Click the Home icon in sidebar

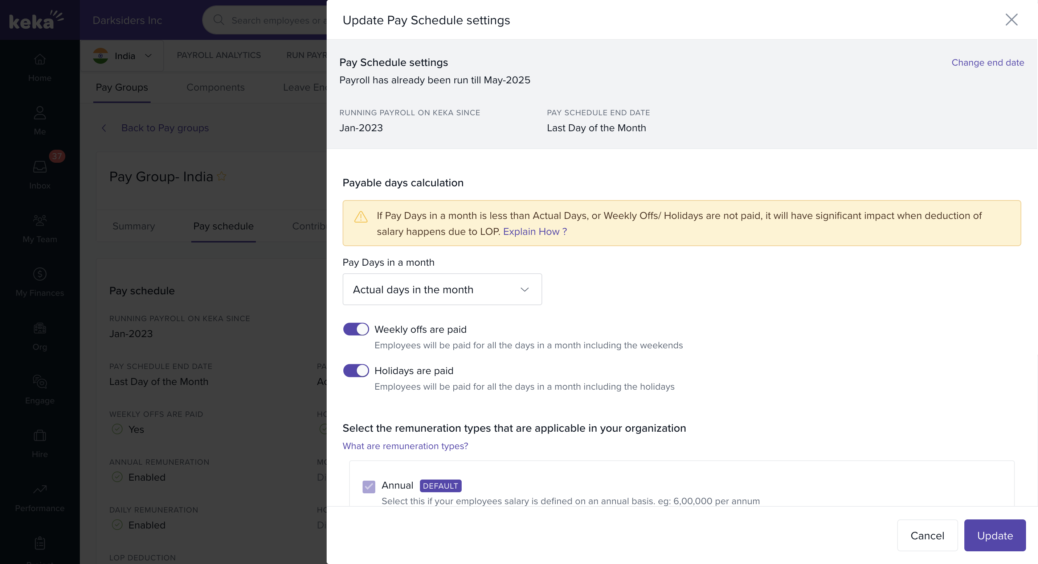coord(40,59)
